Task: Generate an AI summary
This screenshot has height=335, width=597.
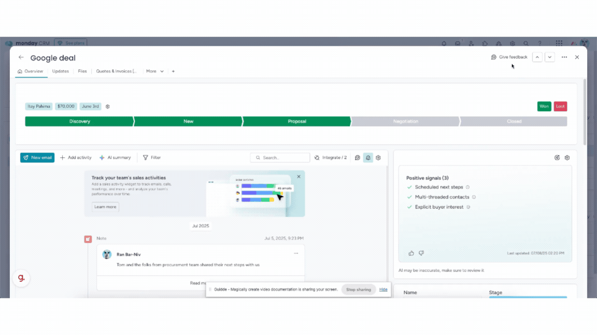Action: 115,158
